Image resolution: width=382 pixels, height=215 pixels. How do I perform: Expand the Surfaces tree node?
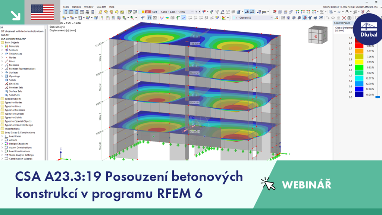pos(2,72)
